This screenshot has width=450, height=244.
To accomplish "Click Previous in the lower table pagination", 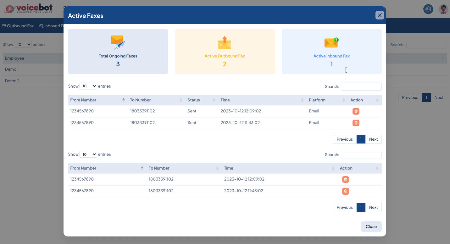I will coord(344,207).
